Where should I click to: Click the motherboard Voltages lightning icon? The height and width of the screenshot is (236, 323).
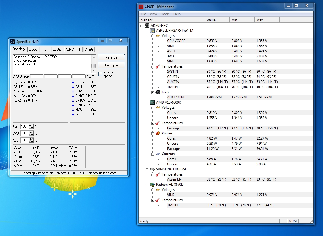pos(158,36)
